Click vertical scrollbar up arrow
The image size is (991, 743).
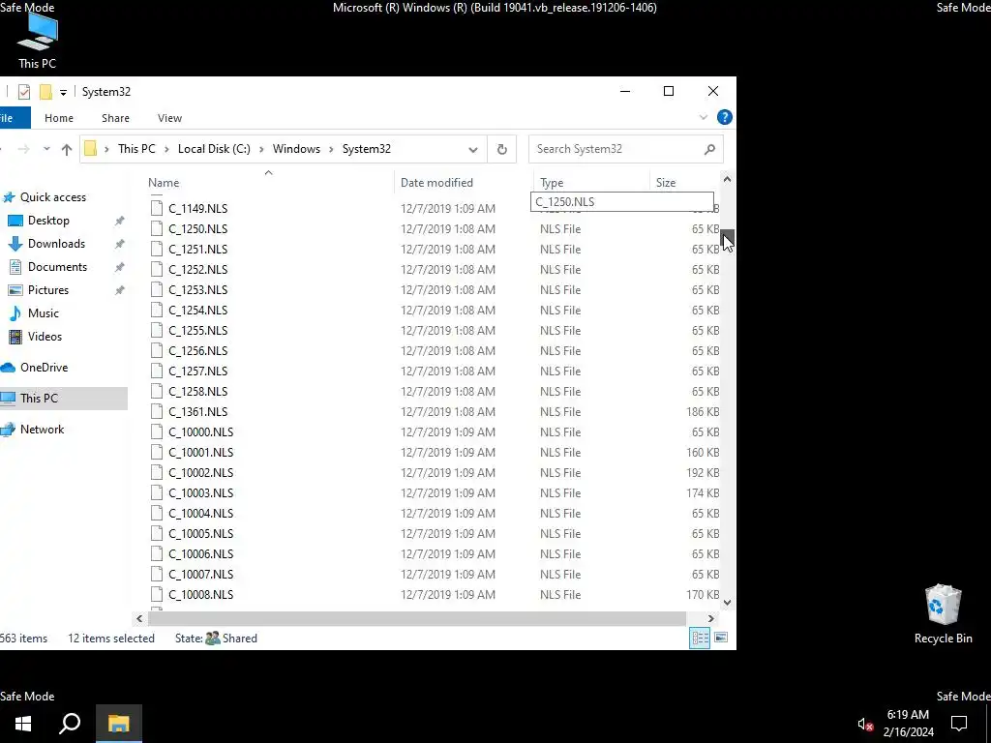click(727, 179)
